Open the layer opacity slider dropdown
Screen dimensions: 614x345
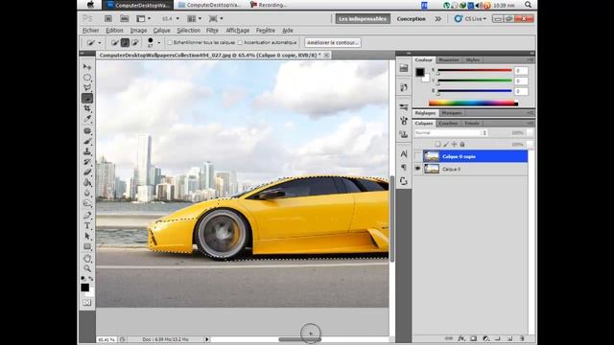click(530, 133)
